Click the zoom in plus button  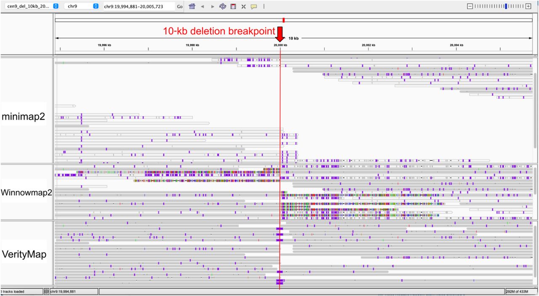(x=528, y=6)
